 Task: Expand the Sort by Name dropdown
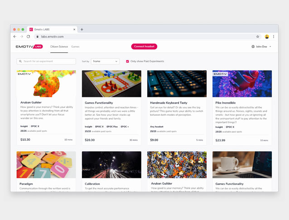(x=105, y=61)
